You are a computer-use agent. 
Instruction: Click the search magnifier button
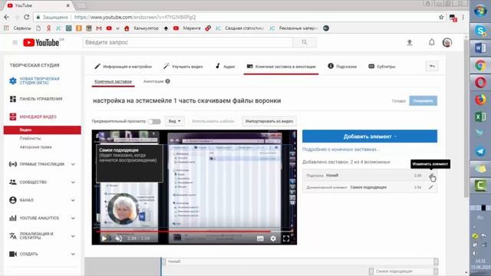pos(305,42)
